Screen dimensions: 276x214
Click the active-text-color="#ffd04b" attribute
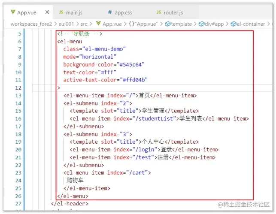click(x=106, y=80)
